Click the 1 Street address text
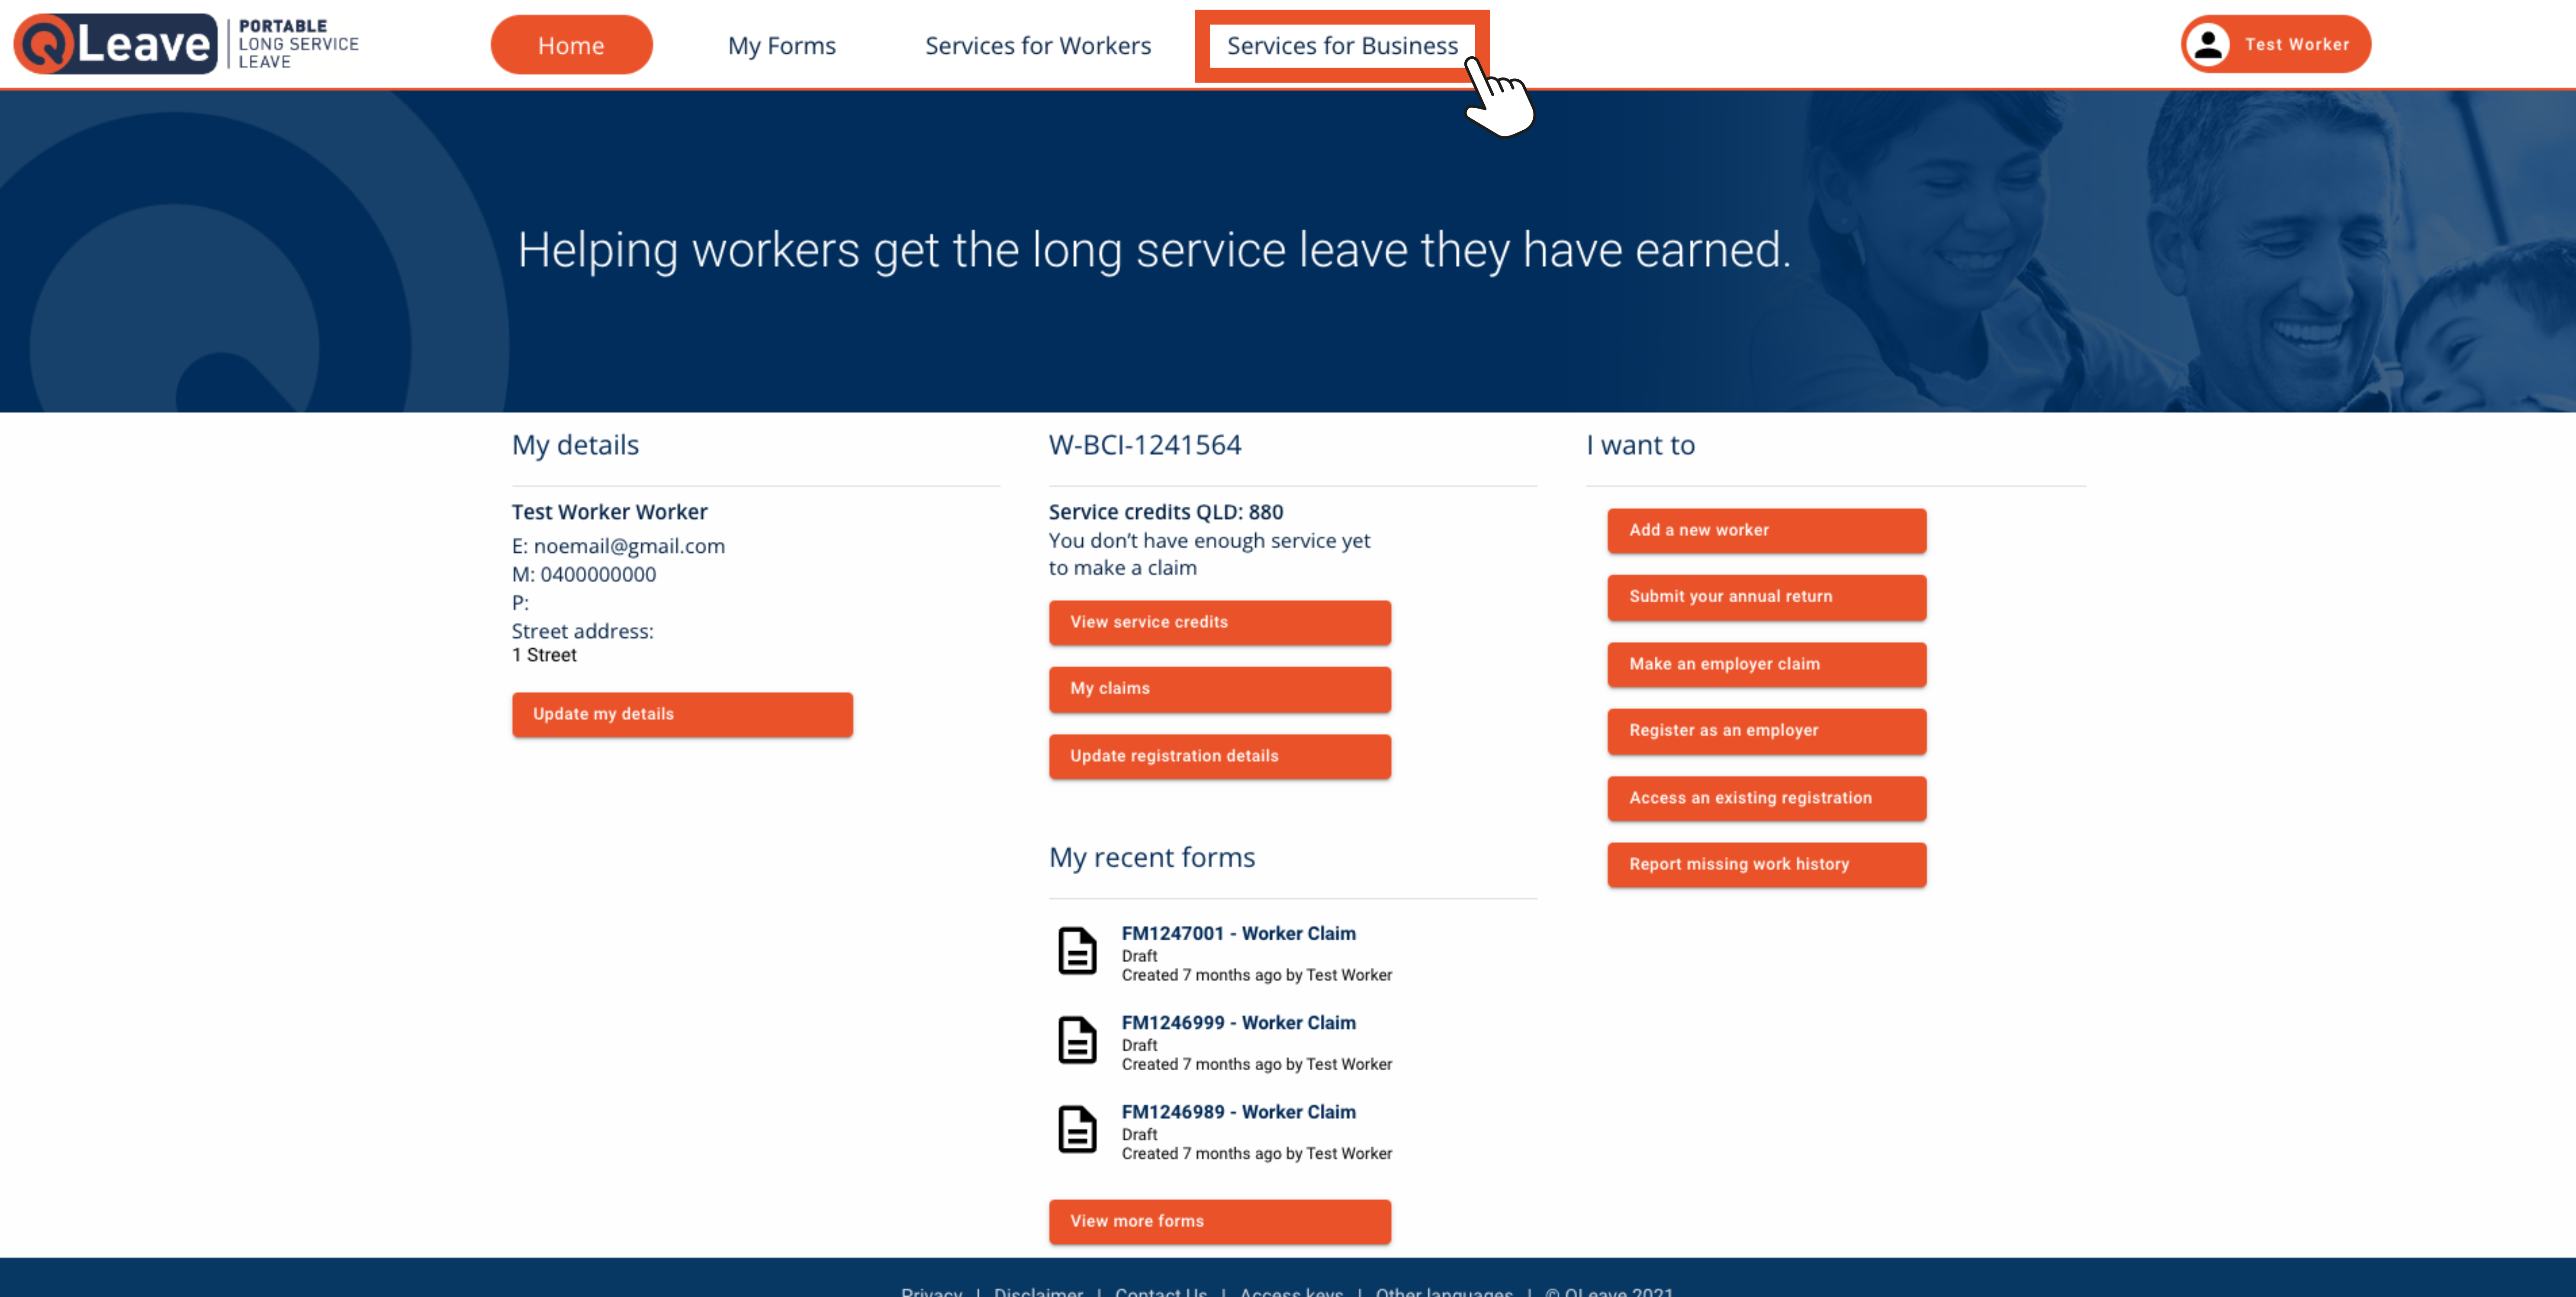 (544, 655)
